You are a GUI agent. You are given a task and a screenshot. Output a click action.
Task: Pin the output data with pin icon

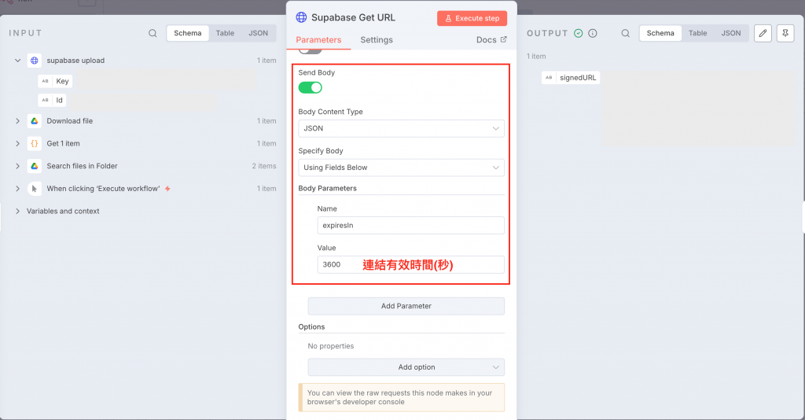785,33
